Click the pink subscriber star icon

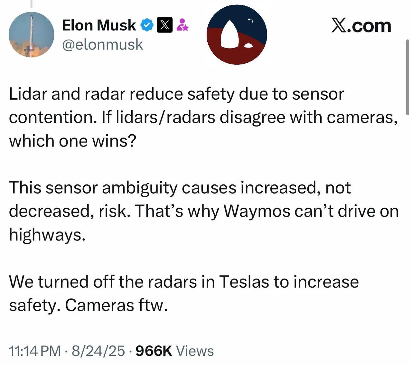183,25
